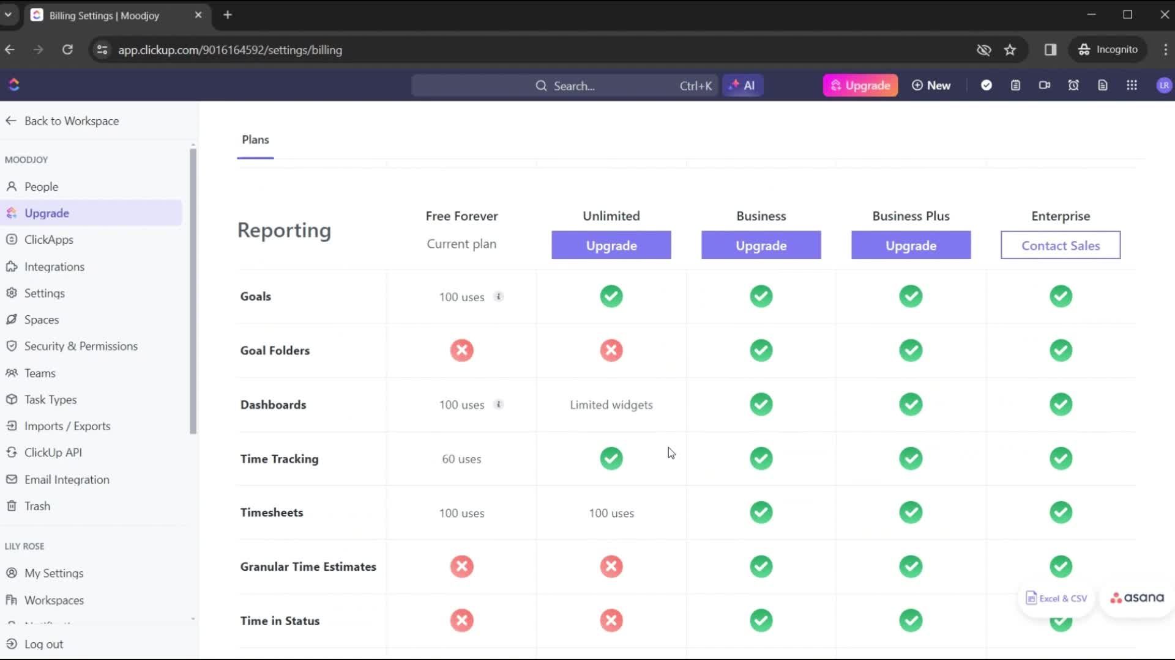Go to Spaces settings
This screenshot has height=660, width=1175.
(42, 320)
